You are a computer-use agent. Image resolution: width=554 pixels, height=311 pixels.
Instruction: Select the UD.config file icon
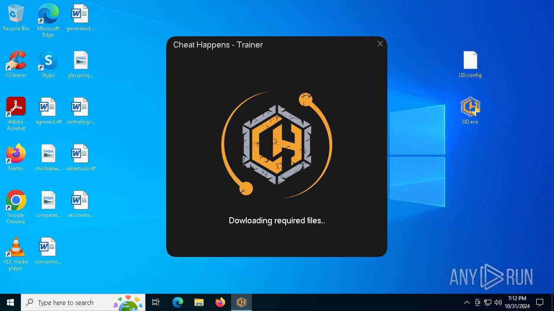pos(470,65)
